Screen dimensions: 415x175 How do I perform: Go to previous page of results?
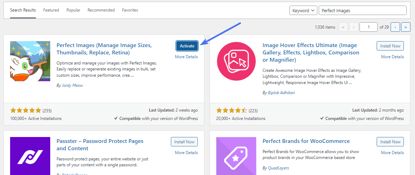pos(354,27)
